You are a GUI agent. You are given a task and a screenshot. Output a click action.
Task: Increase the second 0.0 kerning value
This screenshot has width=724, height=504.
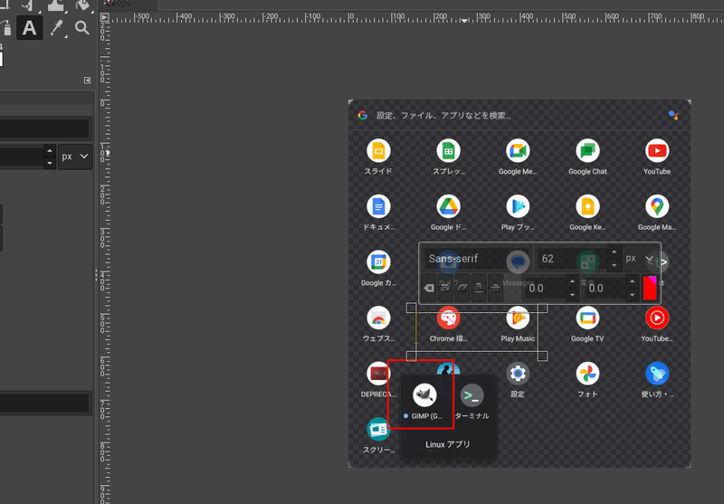pyautogui.click(x=632, y=281)
